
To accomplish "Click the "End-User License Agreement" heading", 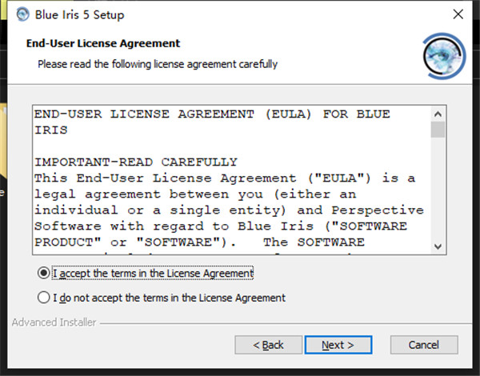I will tap(103, 43).
